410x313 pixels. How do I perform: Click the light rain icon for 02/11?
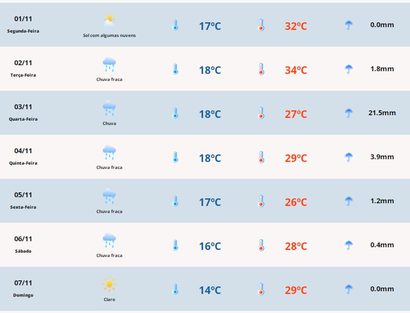click(109, 65)
